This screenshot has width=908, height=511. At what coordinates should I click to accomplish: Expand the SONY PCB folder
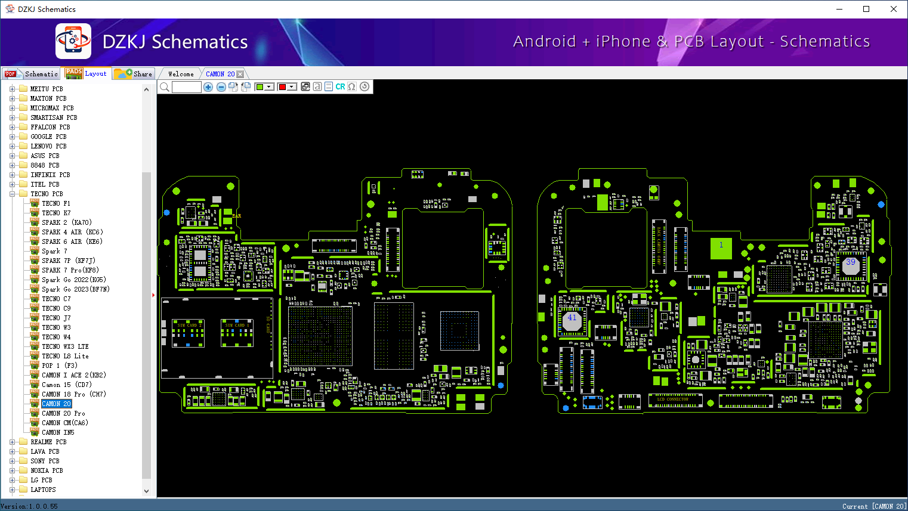[12, 461]
